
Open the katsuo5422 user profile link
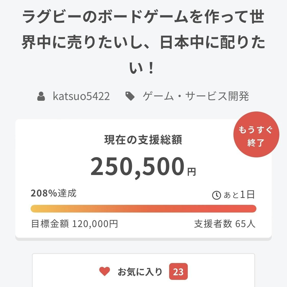81,96
